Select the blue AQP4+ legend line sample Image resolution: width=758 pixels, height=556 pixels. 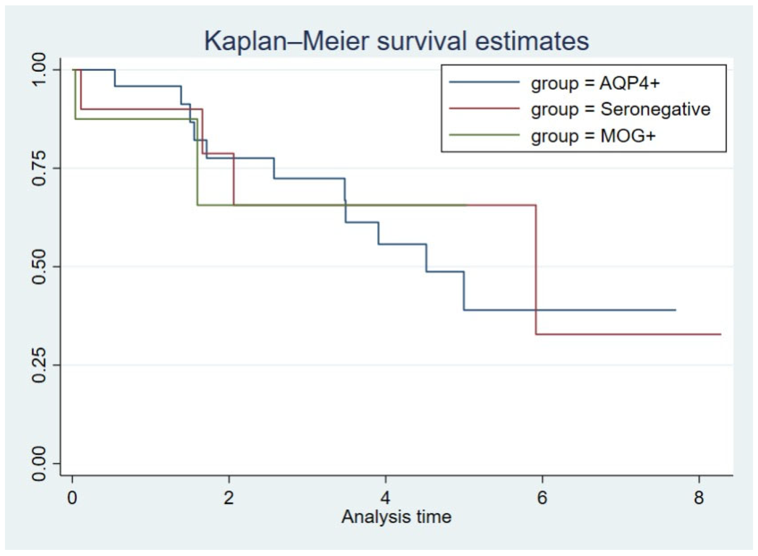[484, 82]
